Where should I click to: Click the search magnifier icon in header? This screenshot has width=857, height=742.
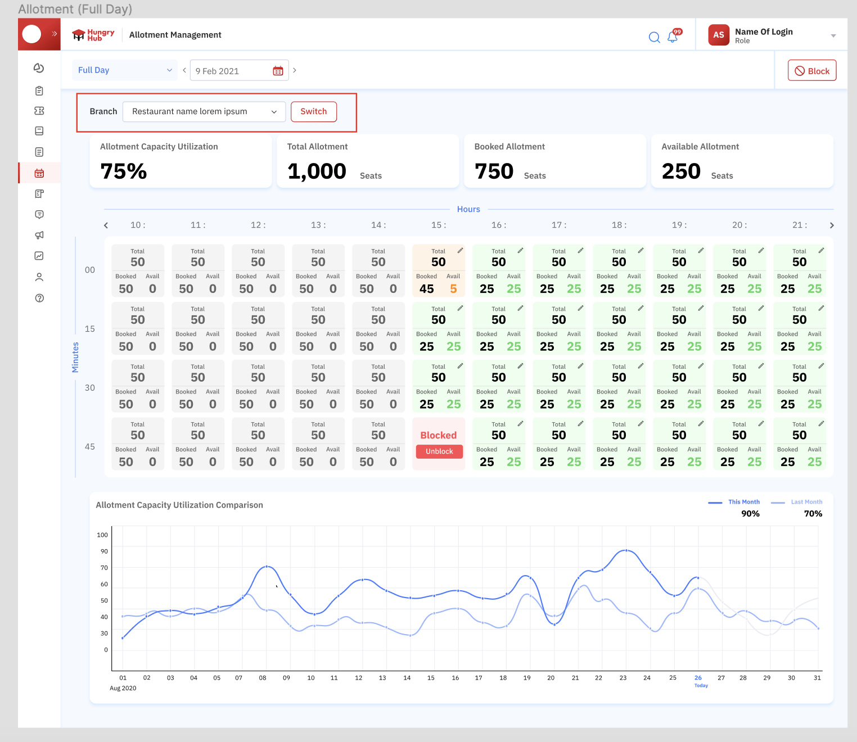tap(654, 37)
